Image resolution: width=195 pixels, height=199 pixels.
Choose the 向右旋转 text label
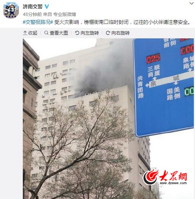coord(120,33)
